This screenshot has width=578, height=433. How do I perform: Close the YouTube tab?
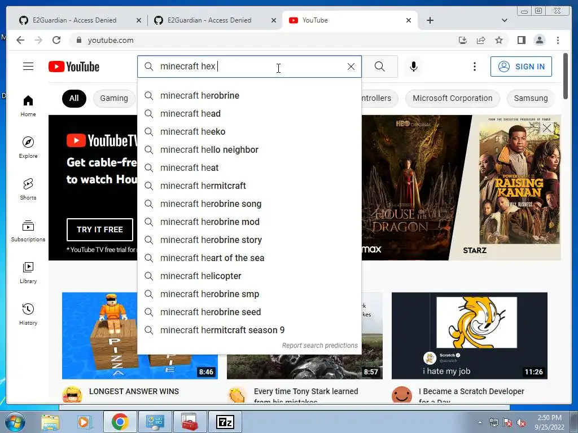click(409, 20)
